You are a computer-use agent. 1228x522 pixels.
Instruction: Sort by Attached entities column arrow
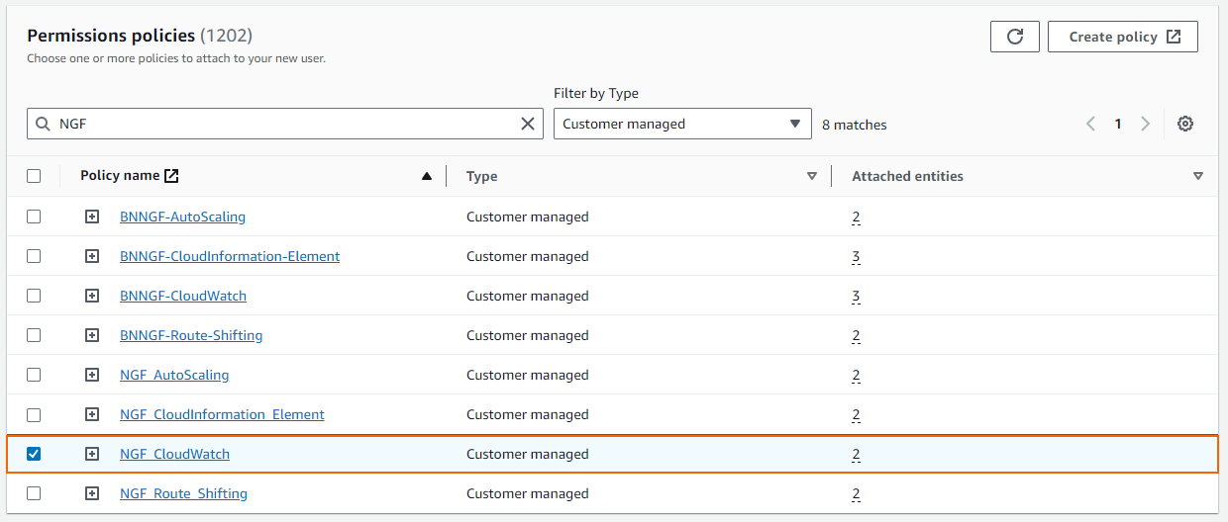(1198, 176)
